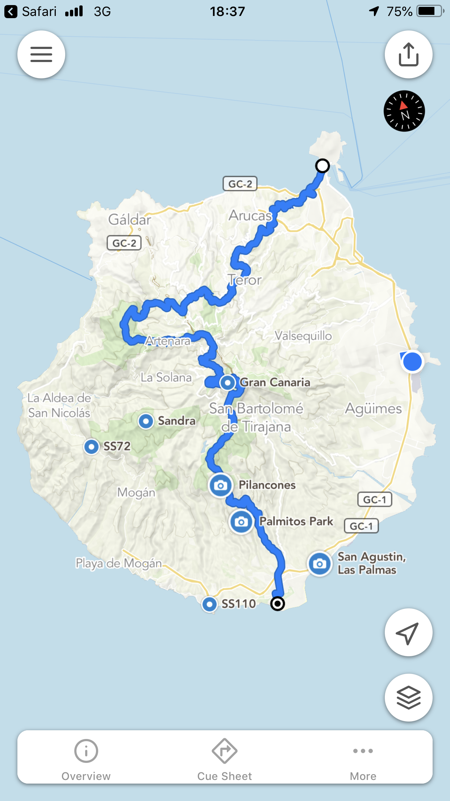Tap the SS110 waypoint marker
450x801 pixels.
(x=209, y=604)
